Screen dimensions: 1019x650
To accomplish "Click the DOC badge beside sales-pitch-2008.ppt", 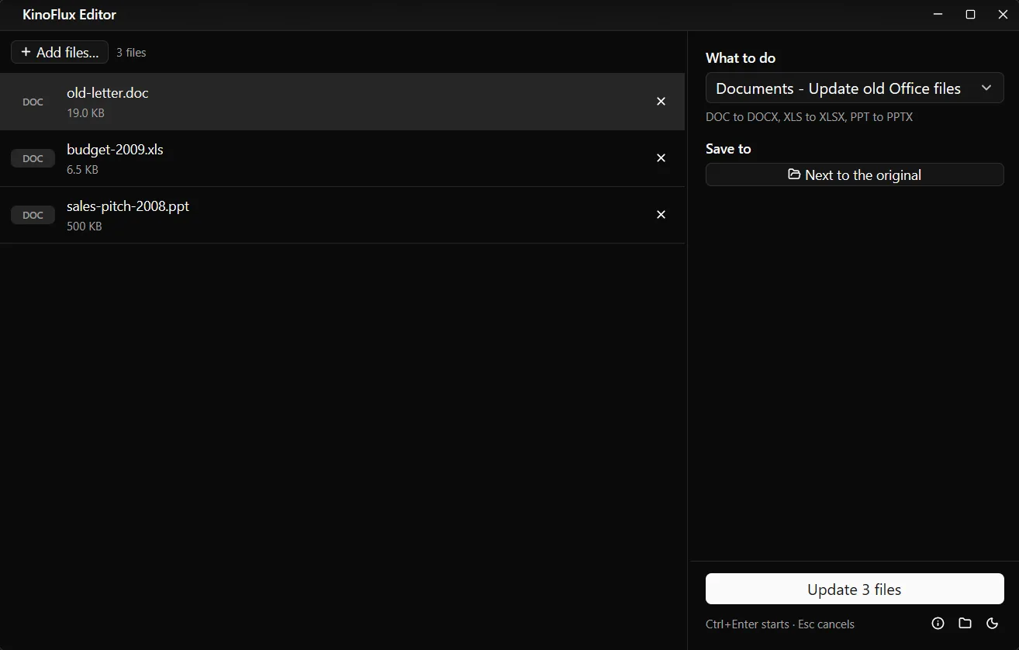I will [x=33, y=216].
